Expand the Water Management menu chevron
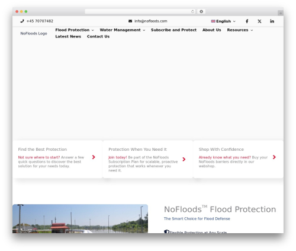The width and height of the screenshot is (296, 251). 144,30
